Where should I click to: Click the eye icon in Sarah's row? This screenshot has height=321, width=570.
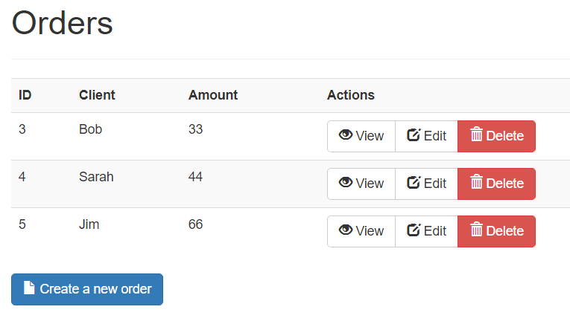[346, 183]
